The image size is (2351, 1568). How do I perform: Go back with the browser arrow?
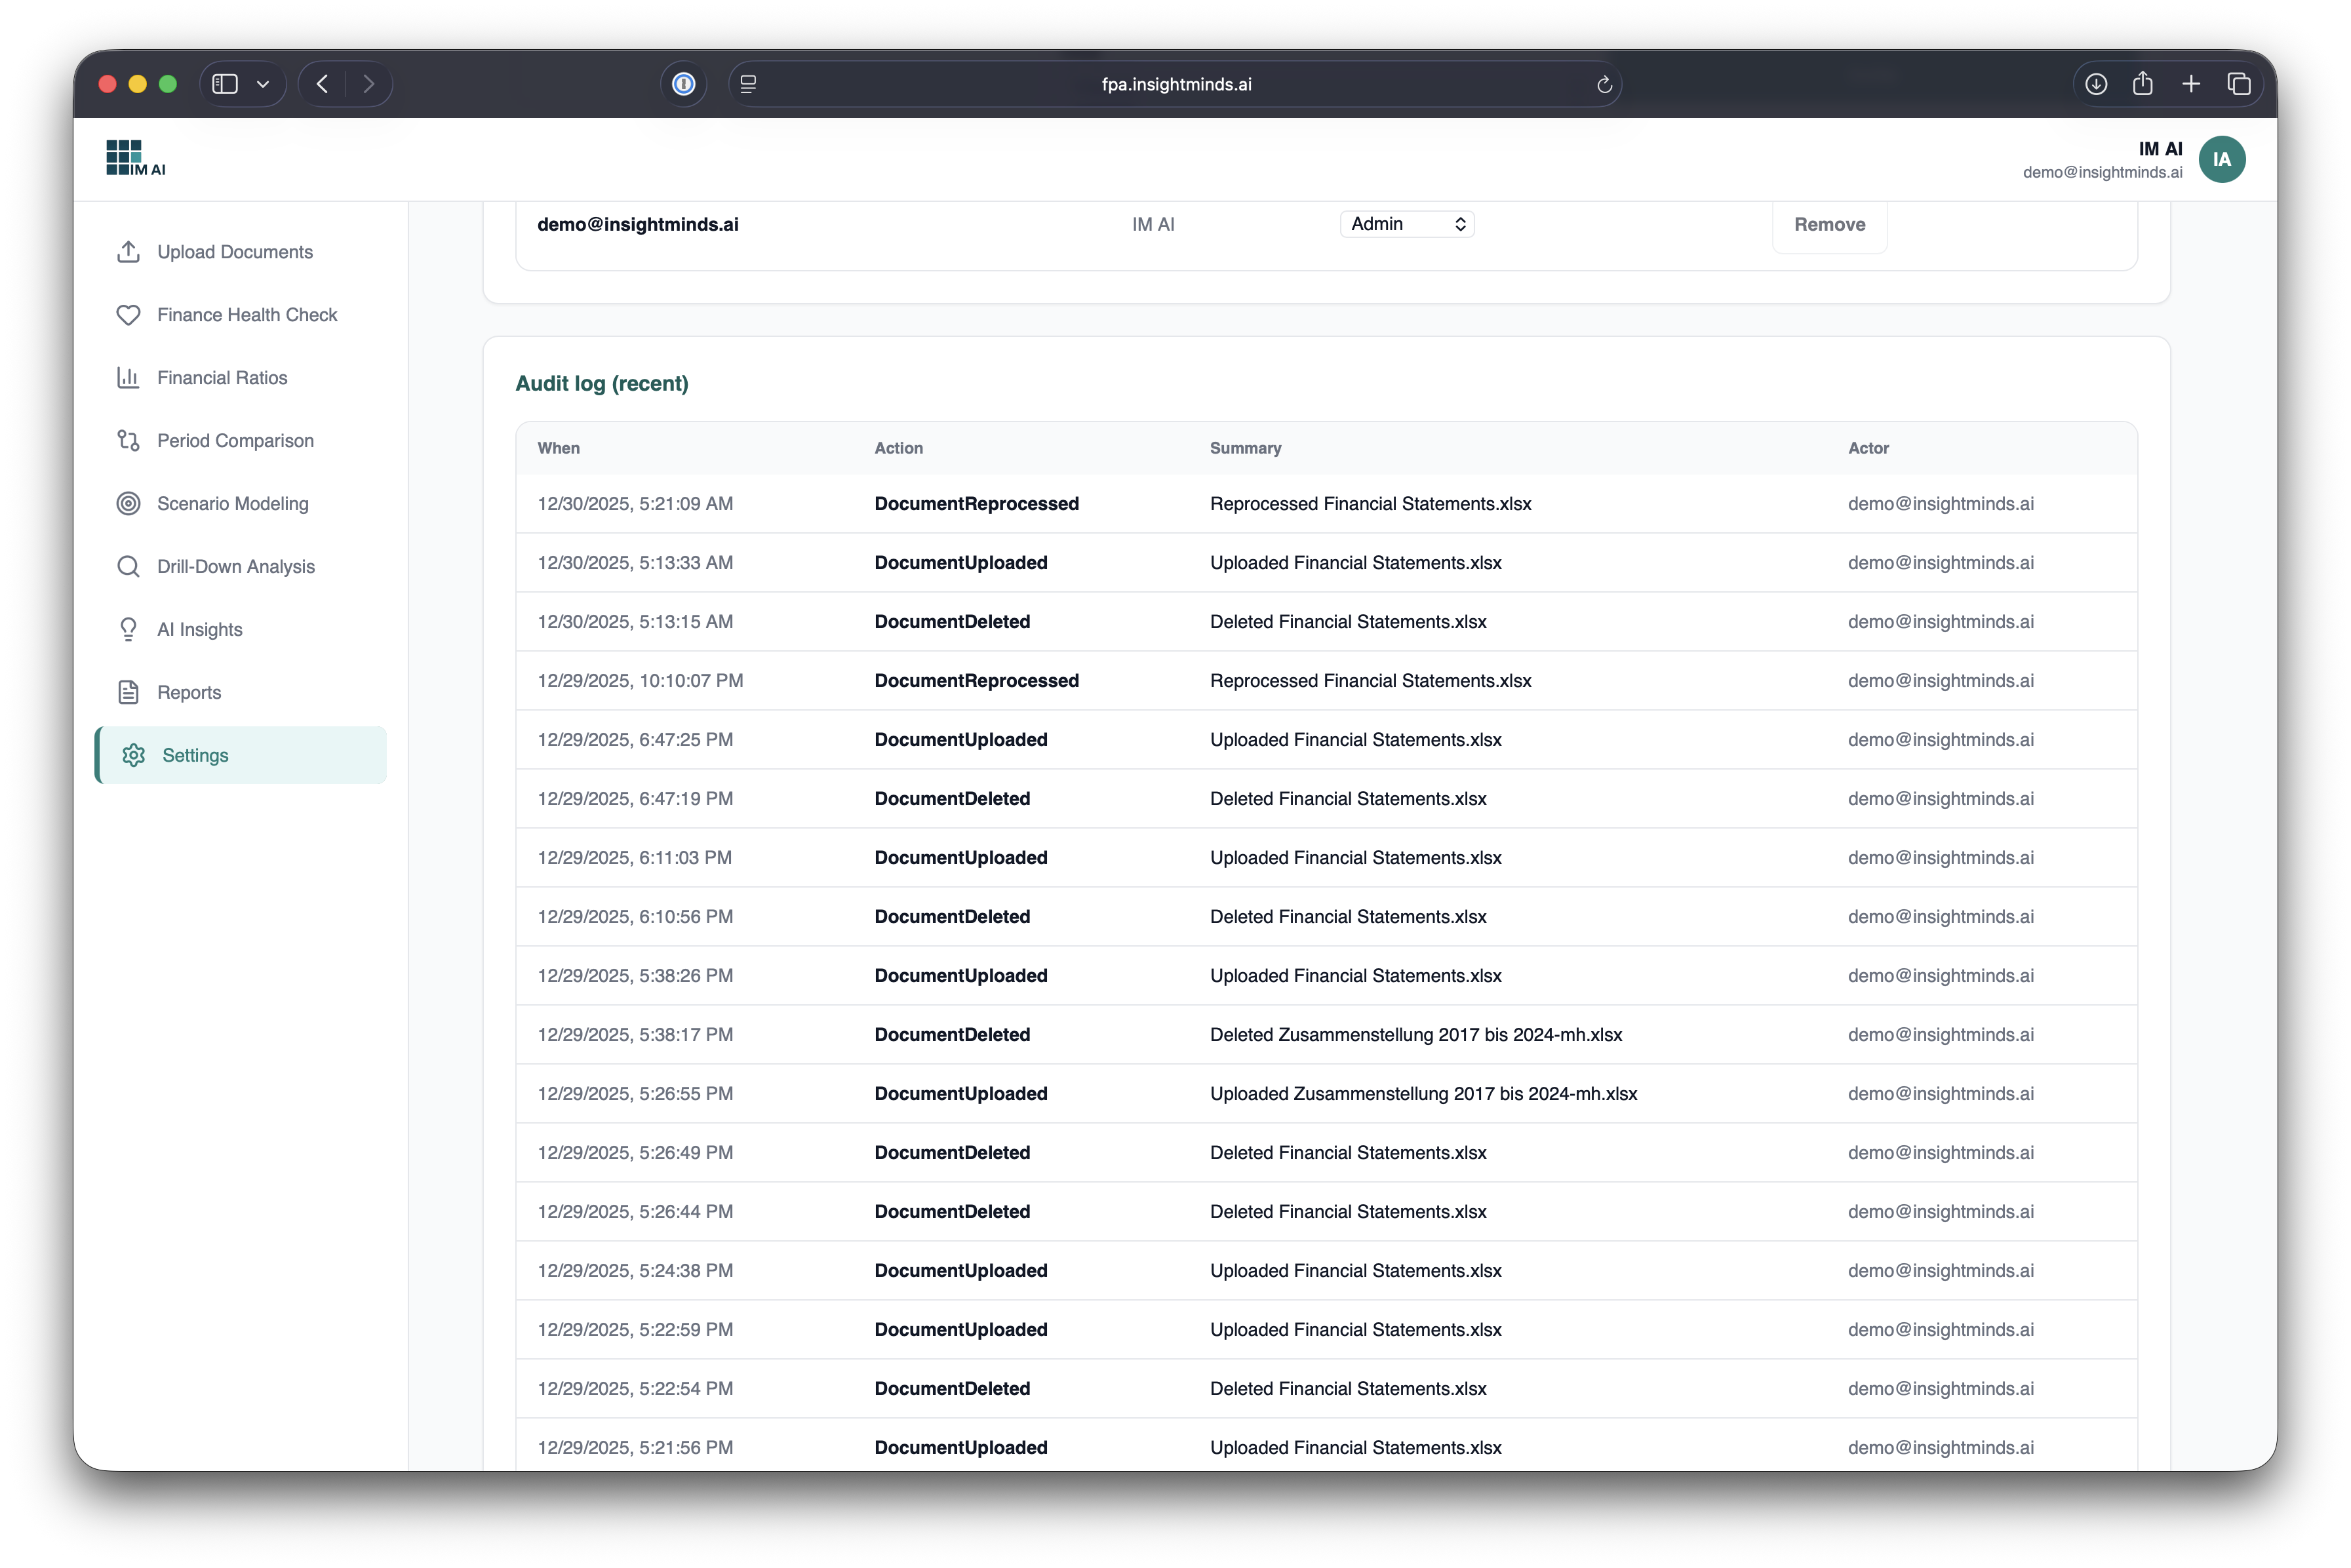pos(322,85)
